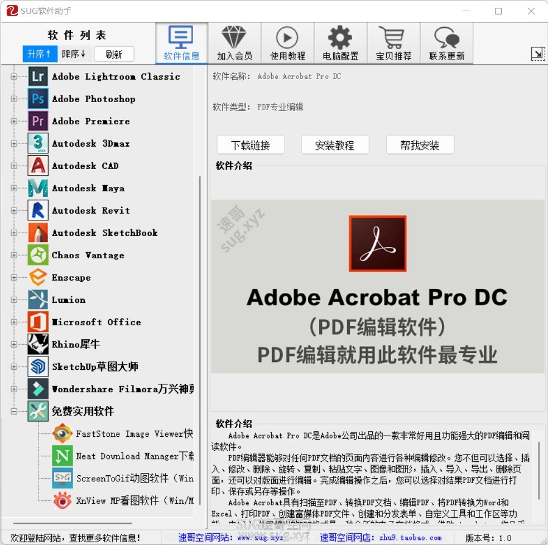Click the Wondershare Filmora icon
This screenshot has width=548, height=545.
tap(38, 389)
